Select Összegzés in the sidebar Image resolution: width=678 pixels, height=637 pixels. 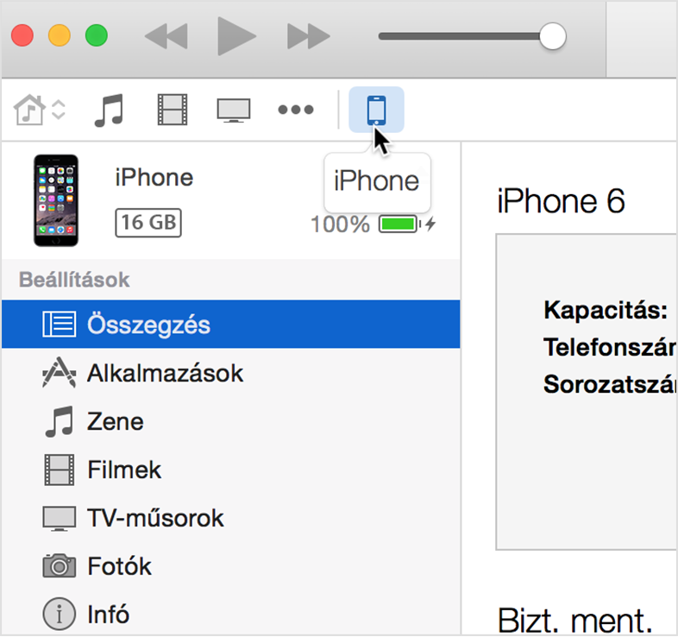(x=148, y=325)
